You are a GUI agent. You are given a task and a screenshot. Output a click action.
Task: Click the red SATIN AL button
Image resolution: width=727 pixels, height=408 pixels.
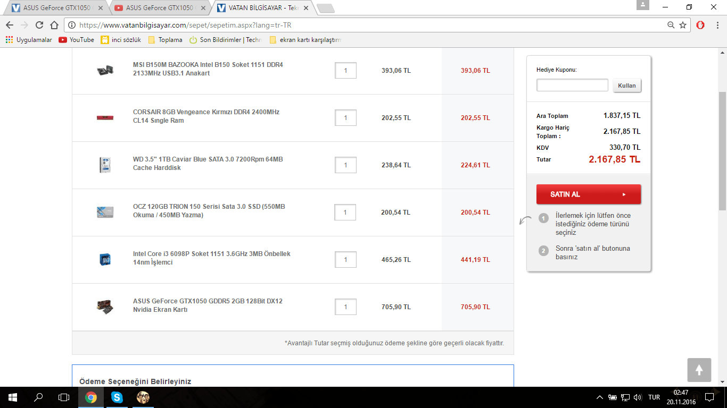(589, 194)
